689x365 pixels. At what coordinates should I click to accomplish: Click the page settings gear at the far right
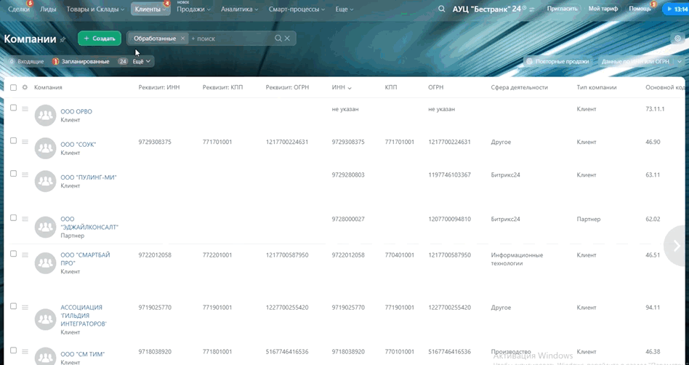coord(677,39)
